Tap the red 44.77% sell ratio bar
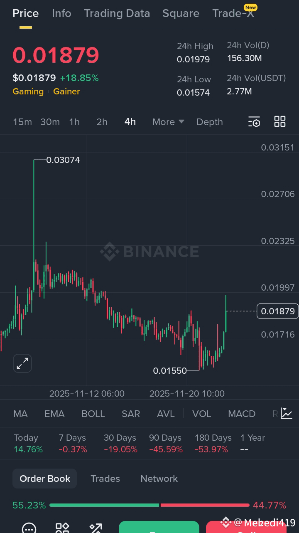The height and width of the screenshot is (533, 299). coord(205,505)
